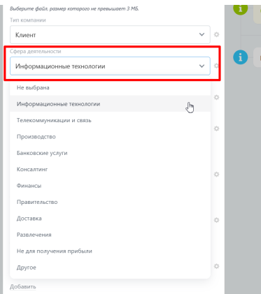Screen dimensions: 261x294
Task: Choose Другое at list bottom
Action: tap(110, 267)
